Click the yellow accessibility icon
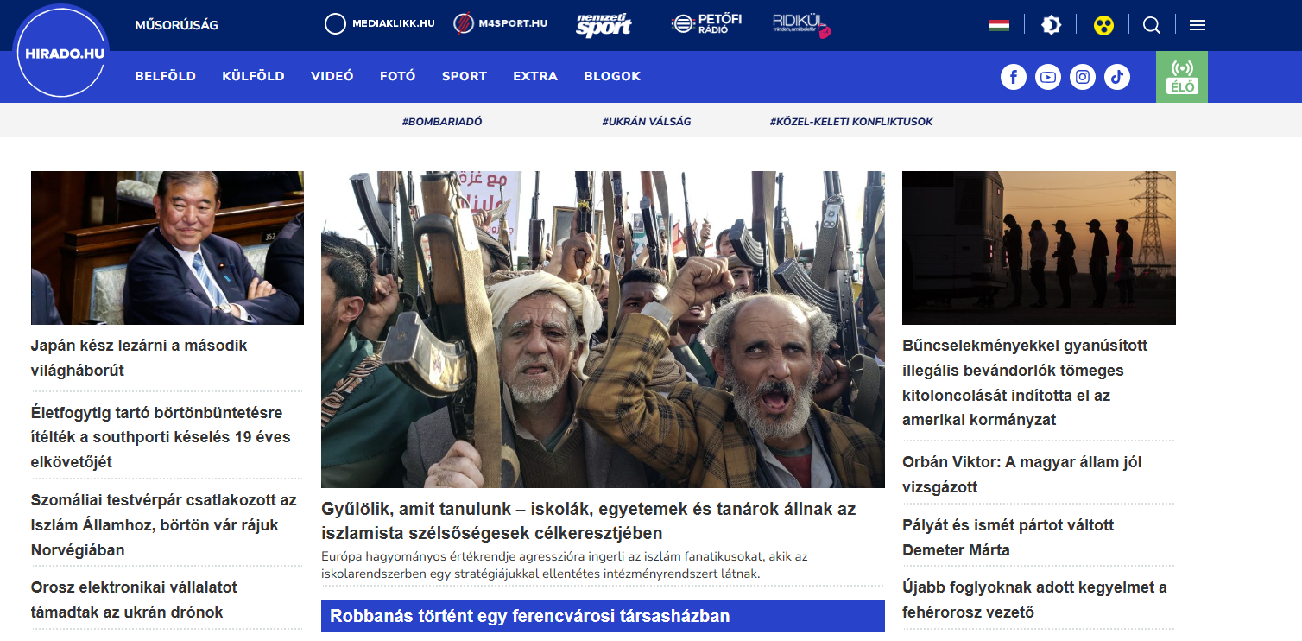Viewport: 1302px width, 641px height. [x=1103, y=25]
